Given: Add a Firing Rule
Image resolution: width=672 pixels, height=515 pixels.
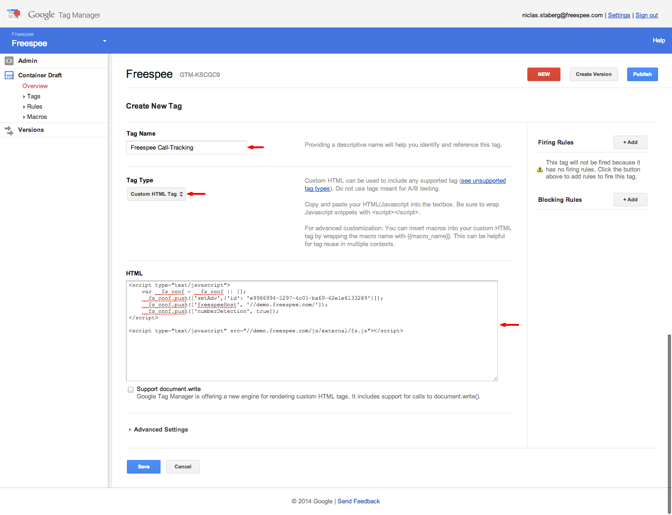Looking at the screenshot, I should tap(630, 142).
